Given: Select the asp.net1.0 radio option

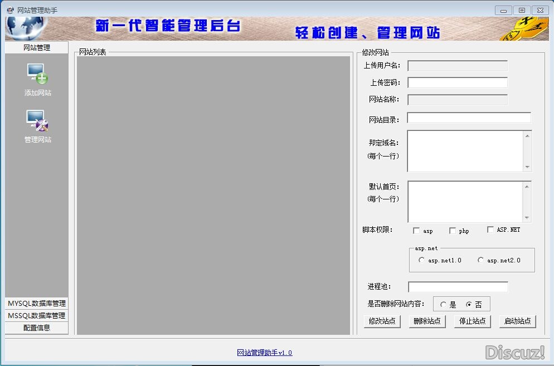Looking at the screenshot, I should pos(421,260).
